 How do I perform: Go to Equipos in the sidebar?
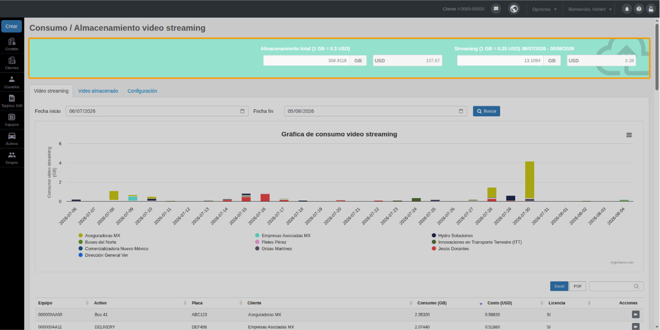click(x=12, y=120)
